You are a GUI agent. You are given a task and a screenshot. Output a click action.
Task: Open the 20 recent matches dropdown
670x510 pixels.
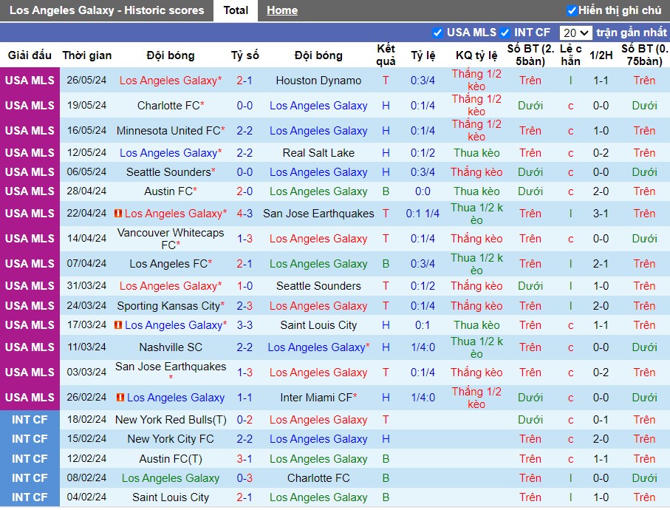[575, 33]
